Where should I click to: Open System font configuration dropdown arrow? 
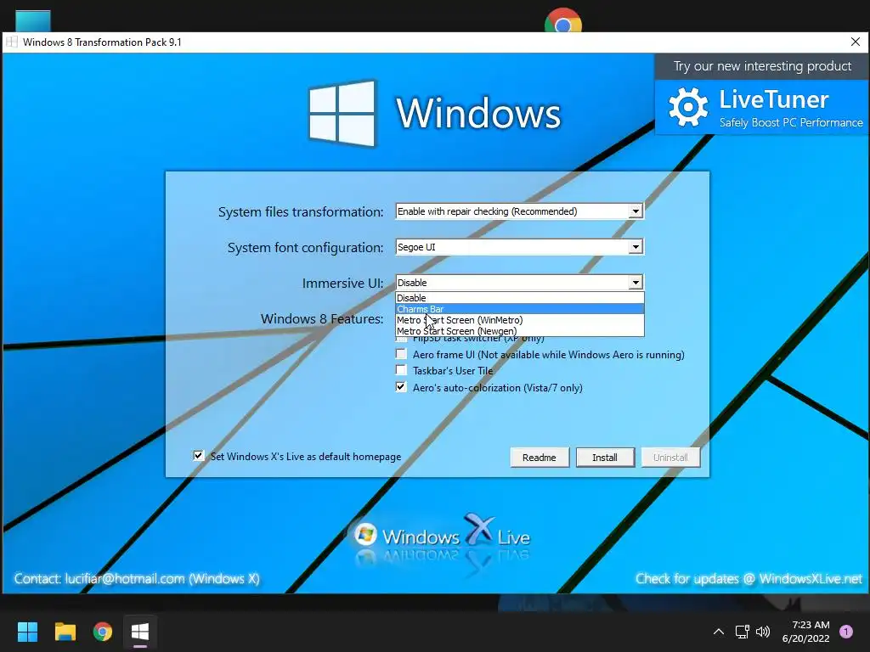(x=636, y=247)
